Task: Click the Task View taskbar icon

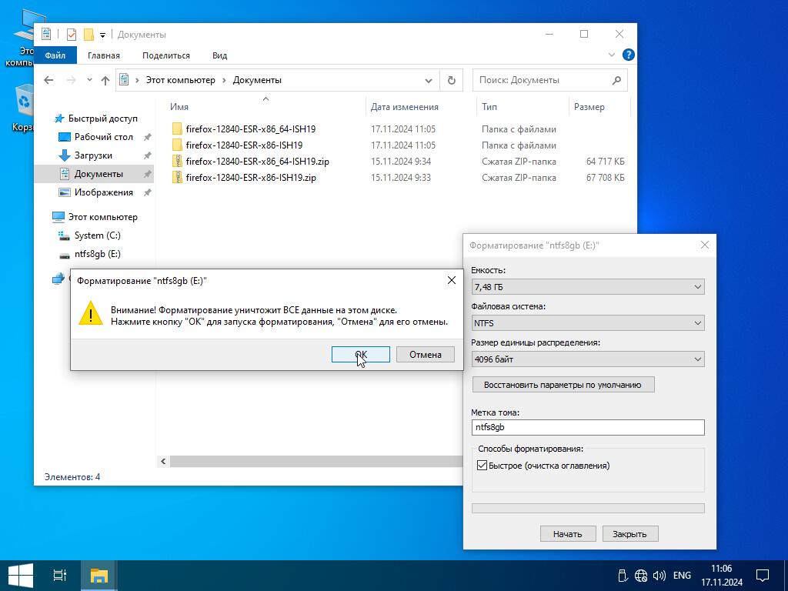Action: point(60,575)
